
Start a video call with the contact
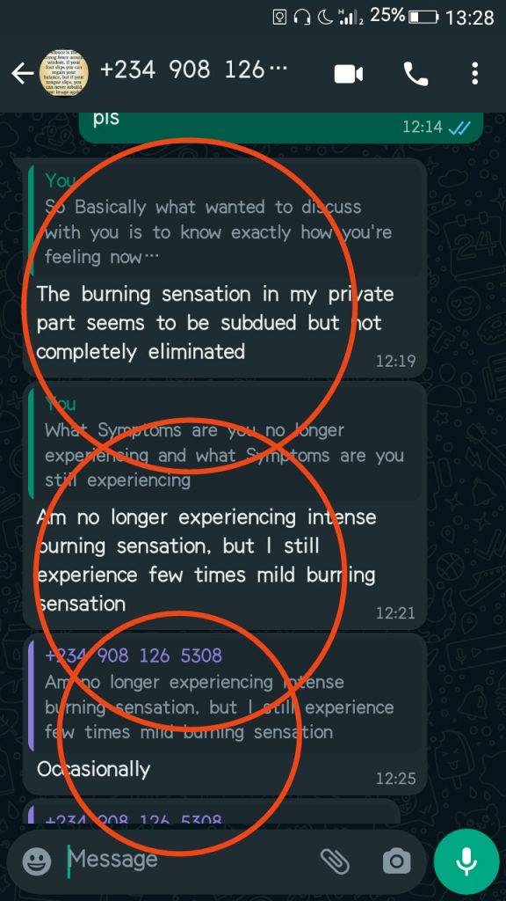[x=348, y=74]
